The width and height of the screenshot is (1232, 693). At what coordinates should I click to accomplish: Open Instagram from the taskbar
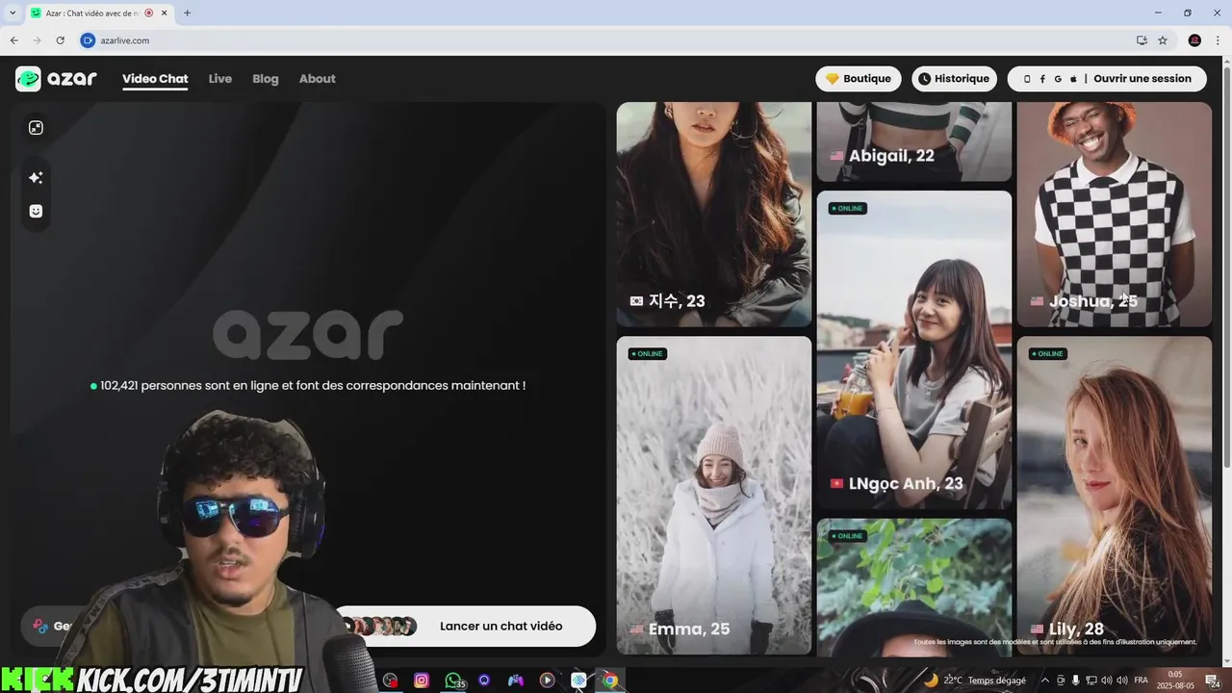pyautogui.click(x=422, y=680)
